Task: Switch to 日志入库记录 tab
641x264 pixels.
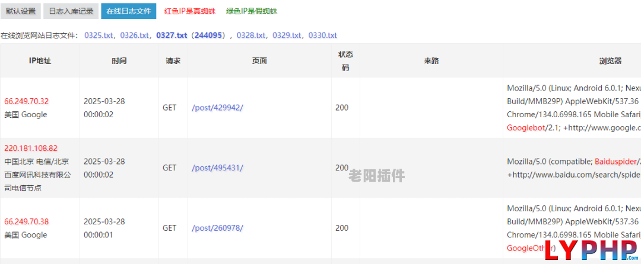Action: point(71,11)
